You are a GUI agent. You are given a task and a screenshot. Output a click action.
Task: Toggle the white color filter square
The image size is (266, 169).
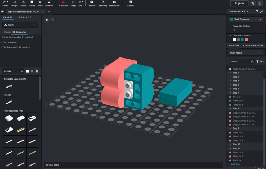27,71
